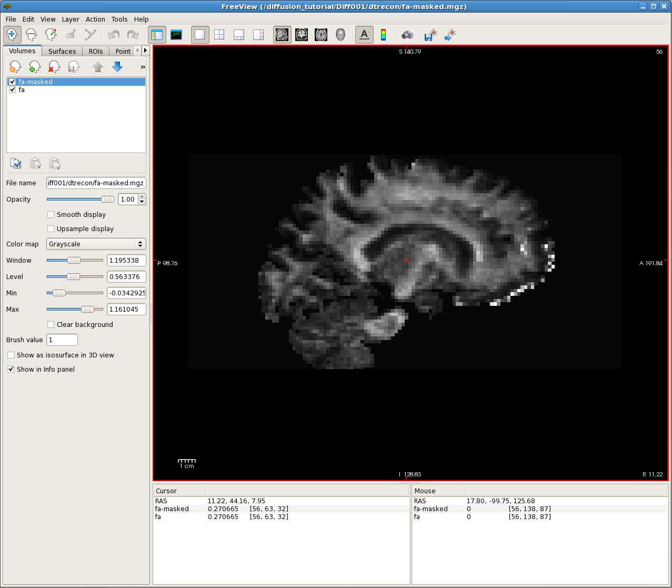Select the Navigate tool in toolbar
This screenshot has height=588, width=672.
tap(12, 35)
